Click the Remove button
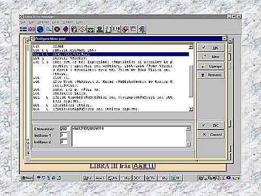Viewport: 261px width, 196px height. 211,75
